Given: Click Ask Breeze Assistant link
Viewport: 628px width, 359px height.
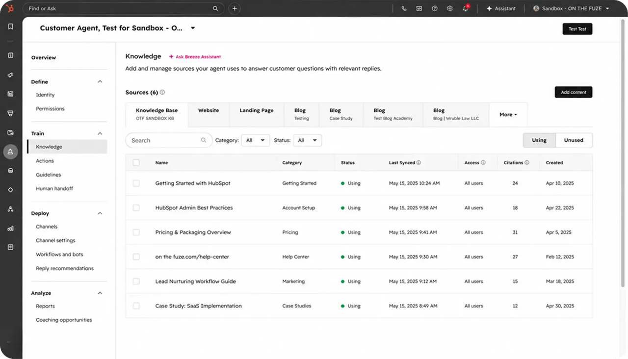Looking at the screenshot, I should 195,57.
